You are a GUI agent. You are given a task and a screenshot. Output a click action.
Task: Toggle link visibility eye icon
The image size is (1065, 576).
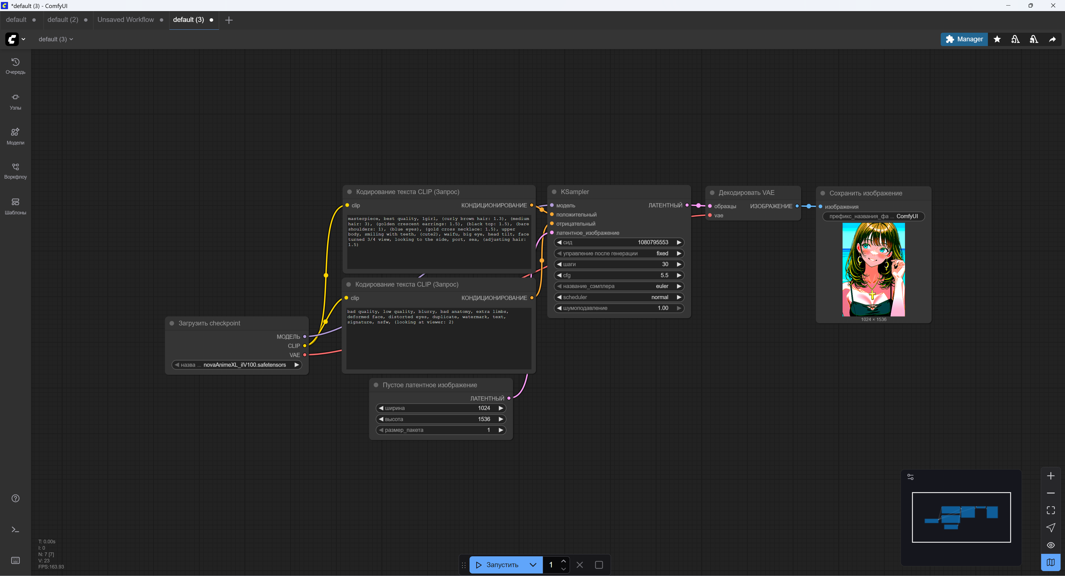[x=1051, y=545]
